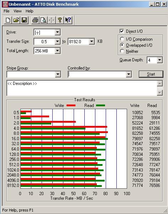The height and width of the screenshot is (214, 168).
Task: Expand the Queue Depth dropdown
Action: coord(160,60)
